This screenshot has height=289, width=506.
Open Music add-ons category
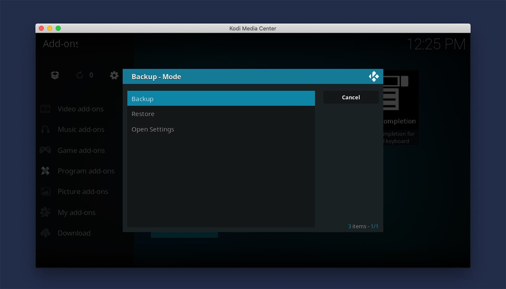tap(81, 130)
